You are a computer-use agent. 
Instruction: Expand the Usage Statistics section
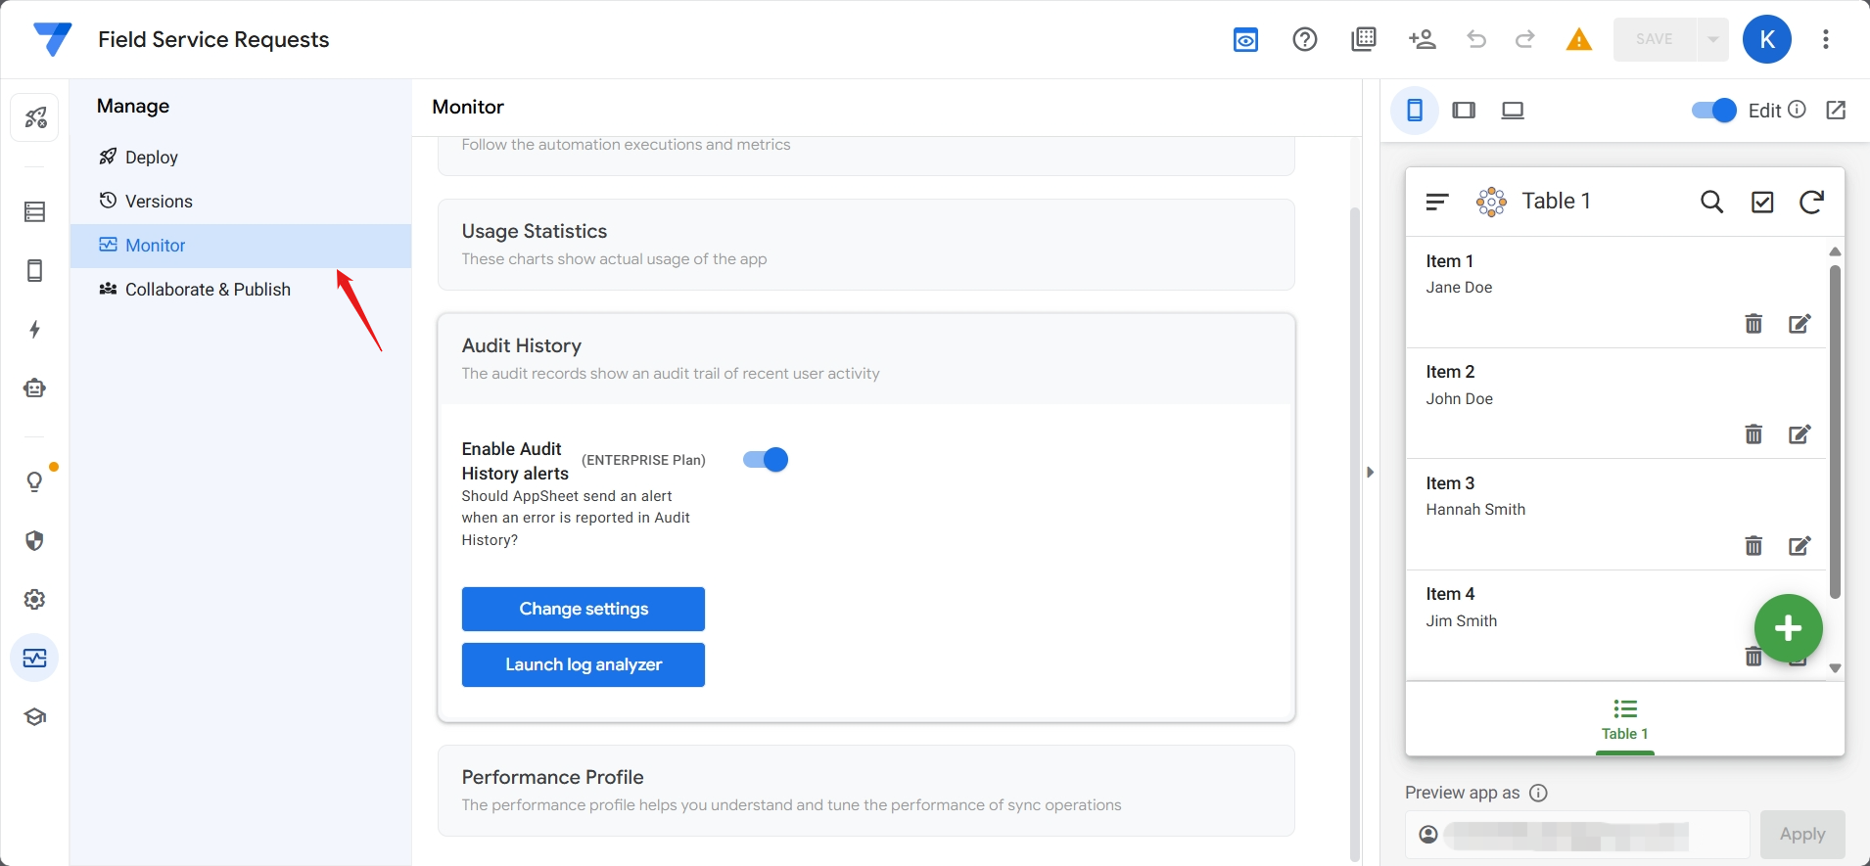[x=866, y=245]
